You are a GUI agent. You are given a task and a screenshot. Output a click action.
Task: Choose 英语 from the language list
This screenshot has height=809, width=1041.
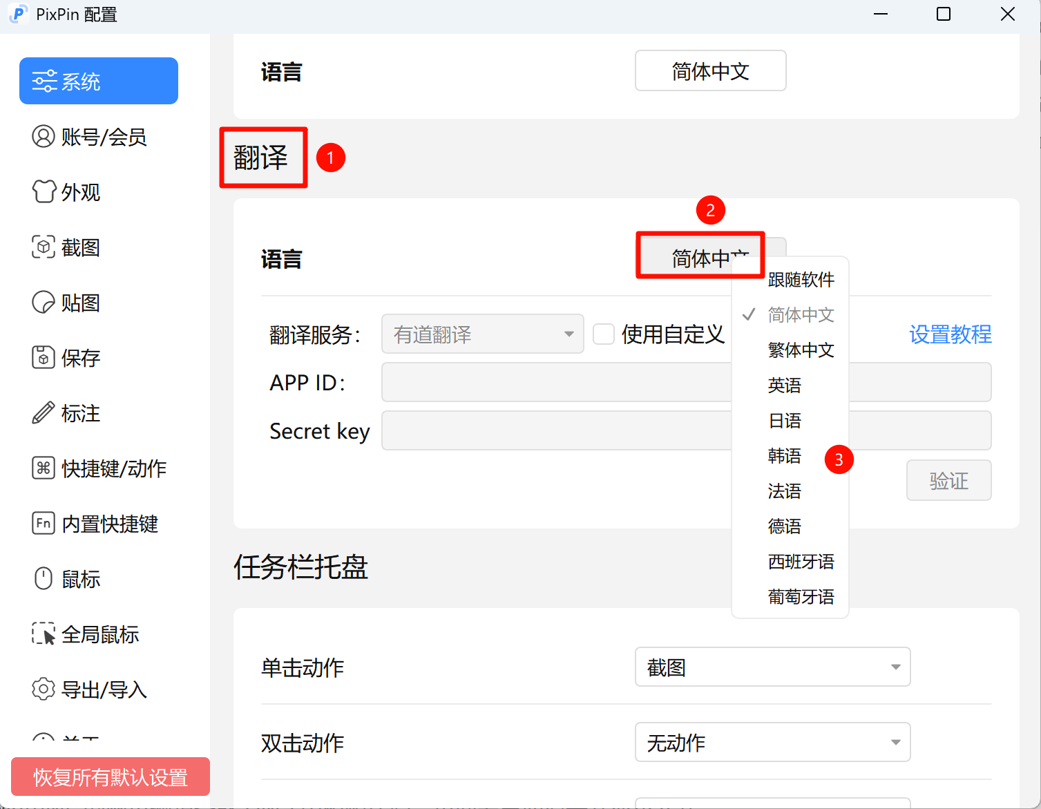click(785, 386)
